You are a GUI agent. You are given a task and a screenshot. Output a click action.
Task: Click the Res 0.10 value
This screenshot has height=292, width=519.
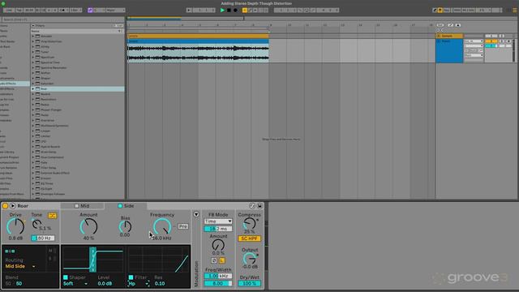pos(160,283)
